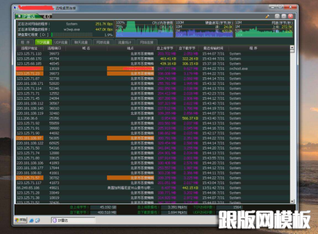The image size is (318, 234).
Task: Click the scrollbar down arrow of connection list
Action: 292,201
